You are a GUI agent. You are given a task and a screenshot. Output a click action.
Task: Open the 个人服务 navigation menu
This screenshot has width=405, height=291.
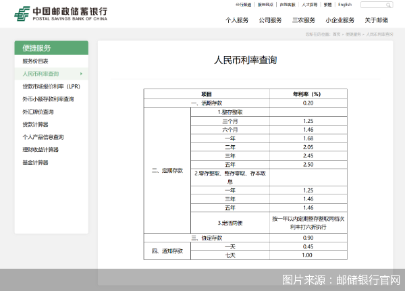[237, 20]
